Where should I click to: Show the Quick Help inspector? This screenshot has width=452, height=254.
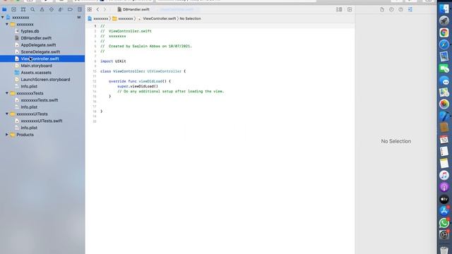(400, 9)
